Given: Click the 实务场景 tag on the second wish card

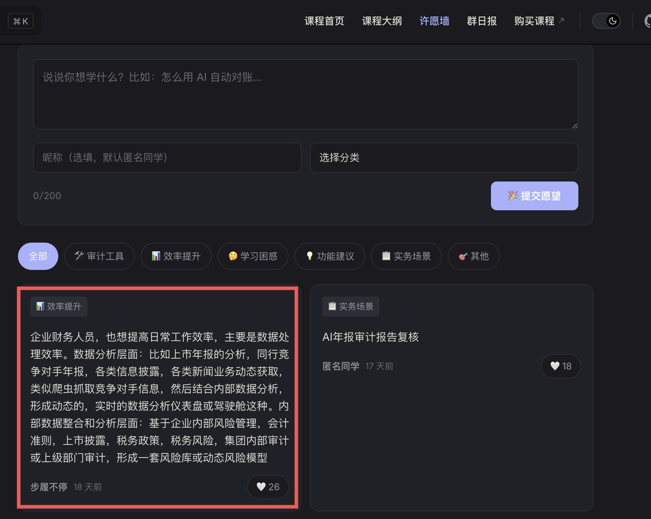Looking at the screenshot, I should pos(351,307).
